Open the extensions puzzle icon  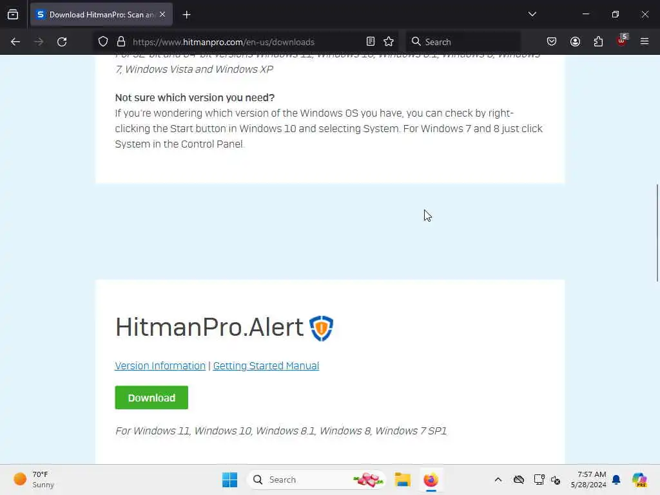point(598,42)
